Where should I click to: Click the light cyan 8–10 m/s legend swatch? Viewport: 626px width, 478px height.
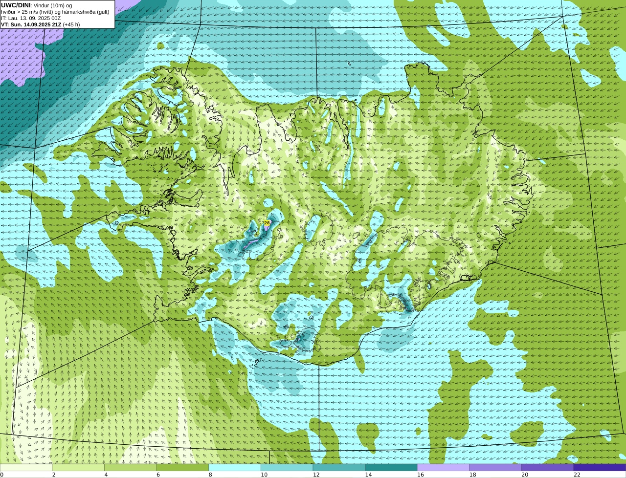pyautogui.click(x=235, y=467)
